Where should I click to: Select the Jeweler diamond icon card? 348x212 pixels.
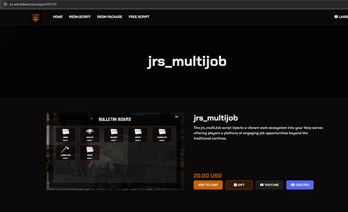90,135
